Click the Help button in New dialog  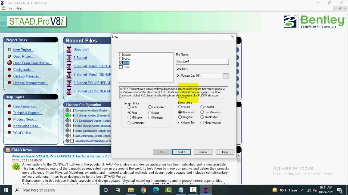coord(225,152)
